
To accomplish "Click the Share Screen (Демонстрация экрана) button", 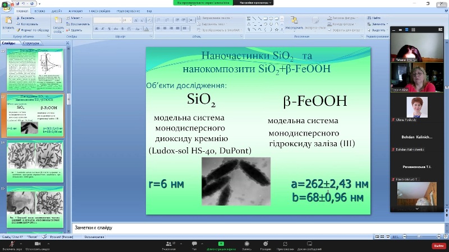I will coord(220,245).
